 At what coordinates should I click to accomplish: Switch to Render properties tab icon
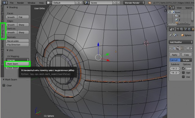coord(178,29)
